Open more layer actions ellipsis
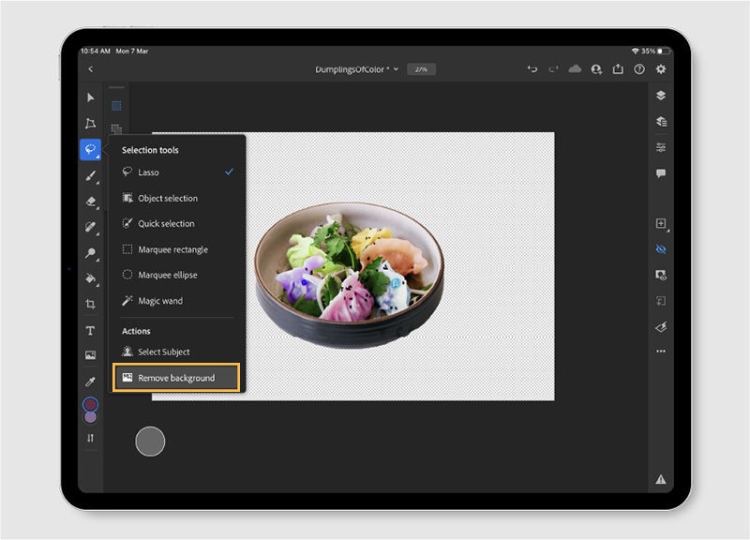 (661, 351)
